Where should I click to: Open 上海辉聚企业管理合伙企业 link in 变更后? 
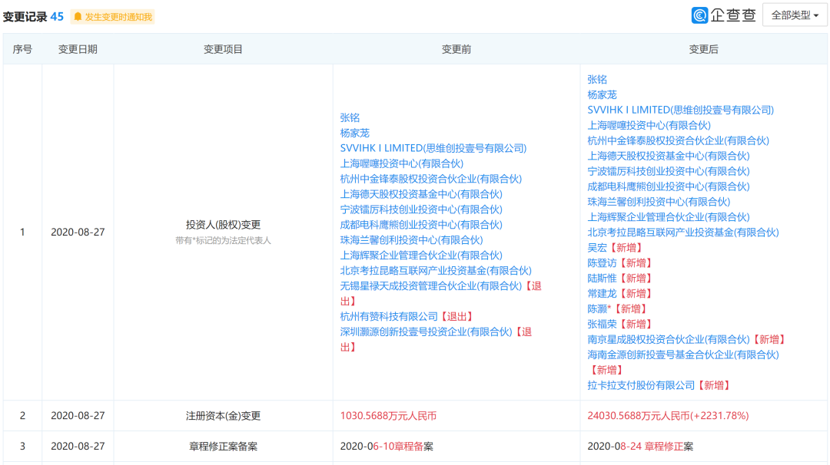[x=668, y=217]
